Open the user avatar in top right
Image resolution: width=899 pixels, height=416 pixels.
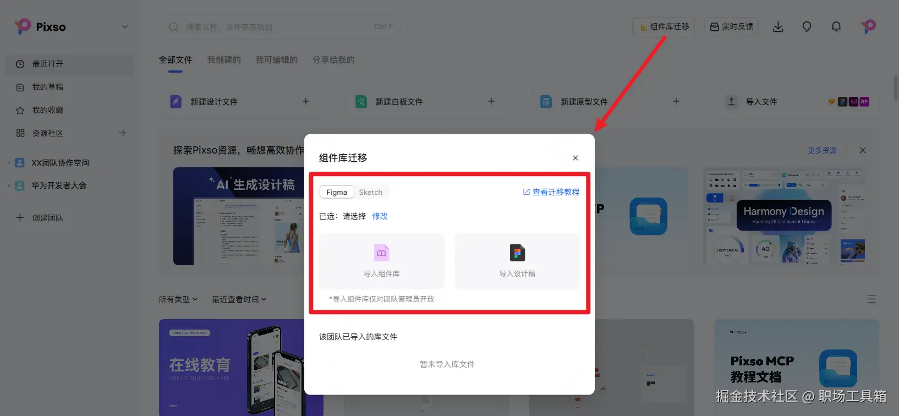(868, 26)
